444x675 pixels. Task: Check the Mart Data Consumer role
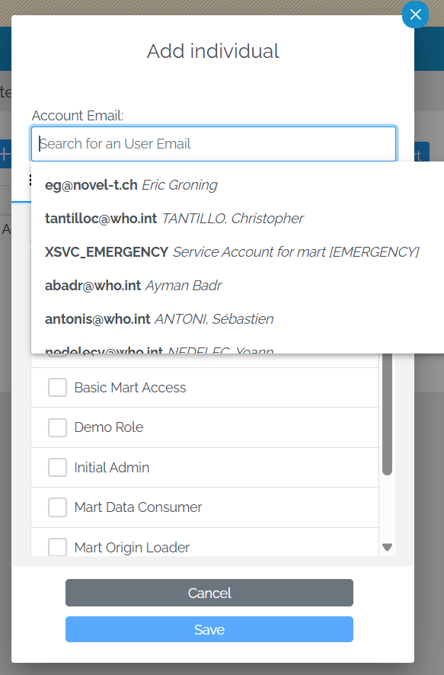(57, 507)
